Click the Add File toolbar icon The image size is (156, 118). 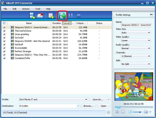32,16
